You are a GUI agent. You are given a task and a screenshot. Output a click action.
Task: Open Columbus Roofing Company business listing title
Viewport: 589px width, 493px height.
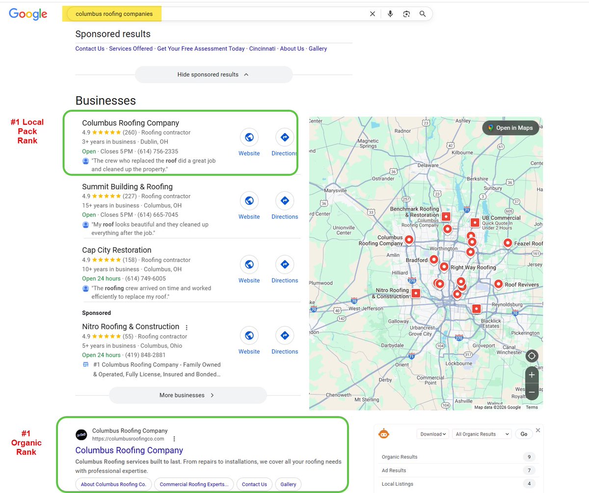[x=131, y=123]
